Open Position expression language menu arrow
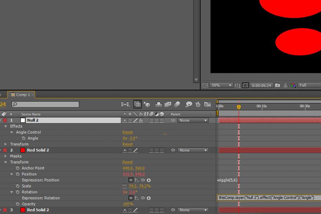This screenshot has height=214, width=321. [149, 180]
